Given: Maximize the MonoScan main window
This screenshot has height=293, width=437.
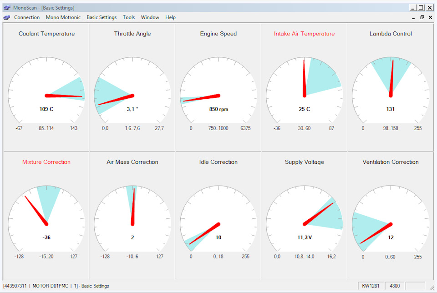Looking at the screenshot, I should click(422, 8).
